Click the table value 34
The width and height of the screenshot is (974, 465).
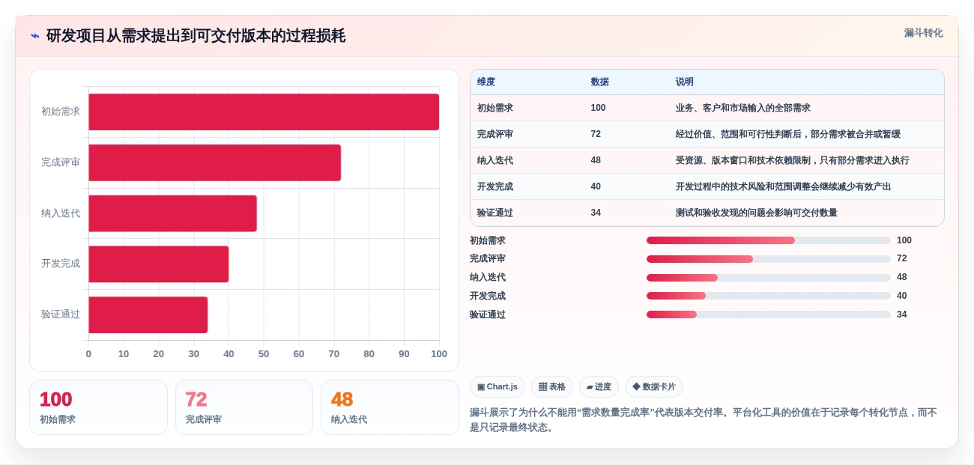[596, 213]
